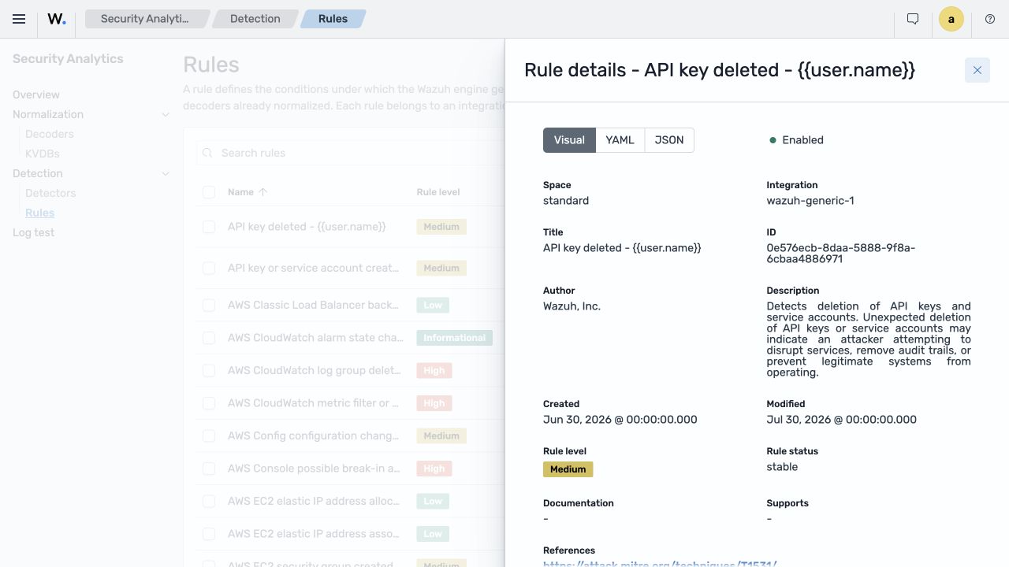Click the rule description paragraph
The image size is (1009, 567).
click(869, 339)
